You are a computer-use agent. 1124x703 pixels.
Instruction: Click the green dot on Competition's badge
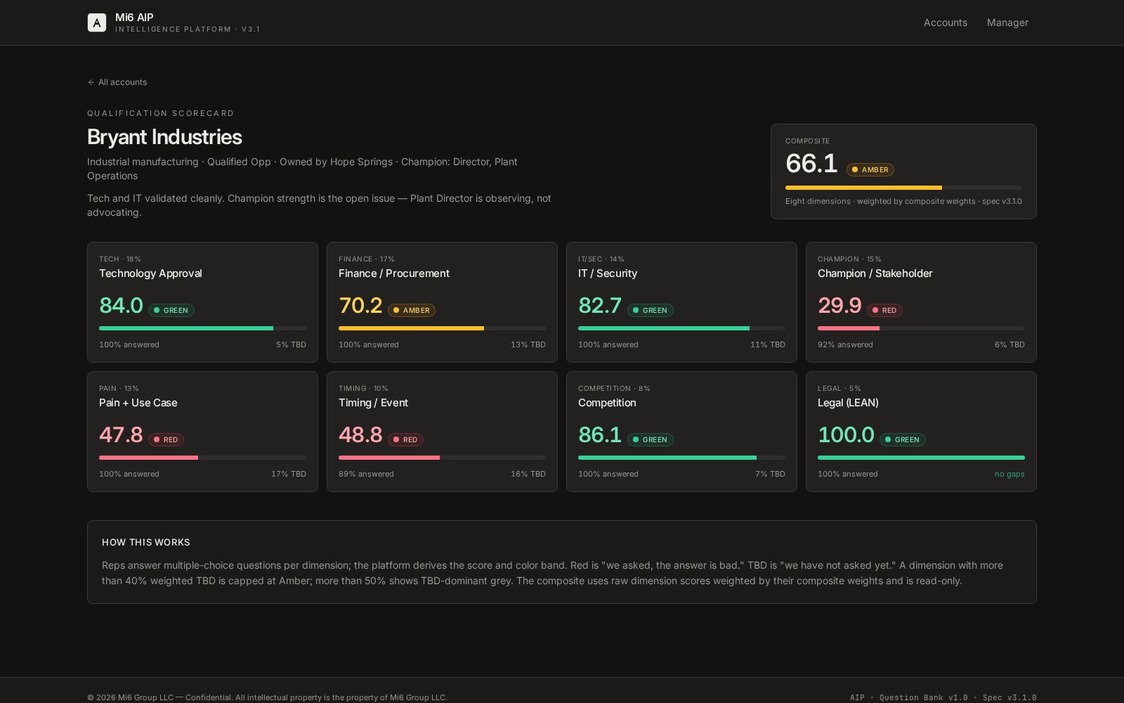pos(636,439)
